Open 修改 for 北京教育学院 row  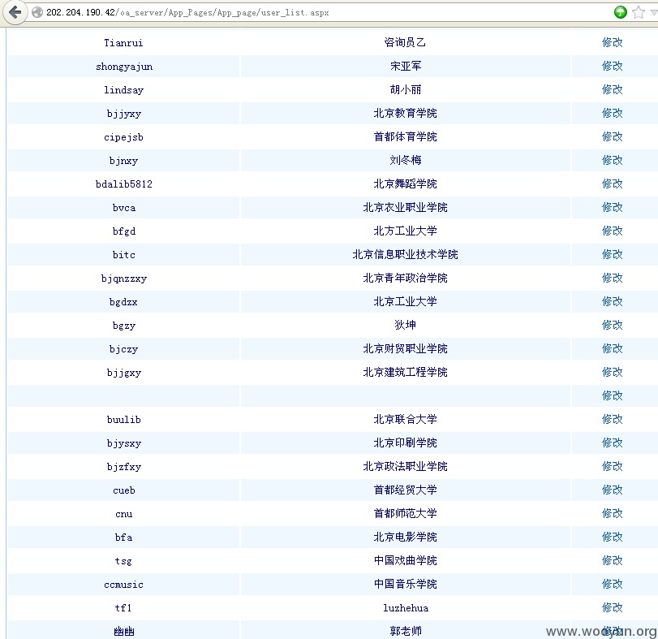[x=613, y=113]
